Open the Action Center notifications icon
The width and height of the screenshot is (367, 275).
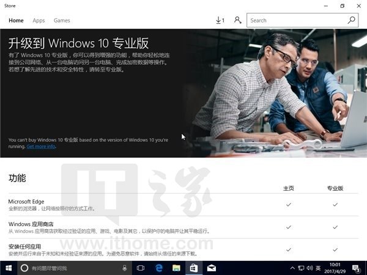(356, 268)
